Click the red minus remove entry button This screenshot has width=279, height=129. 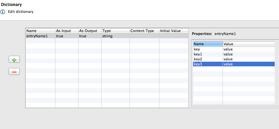click(x=14, y=72)
